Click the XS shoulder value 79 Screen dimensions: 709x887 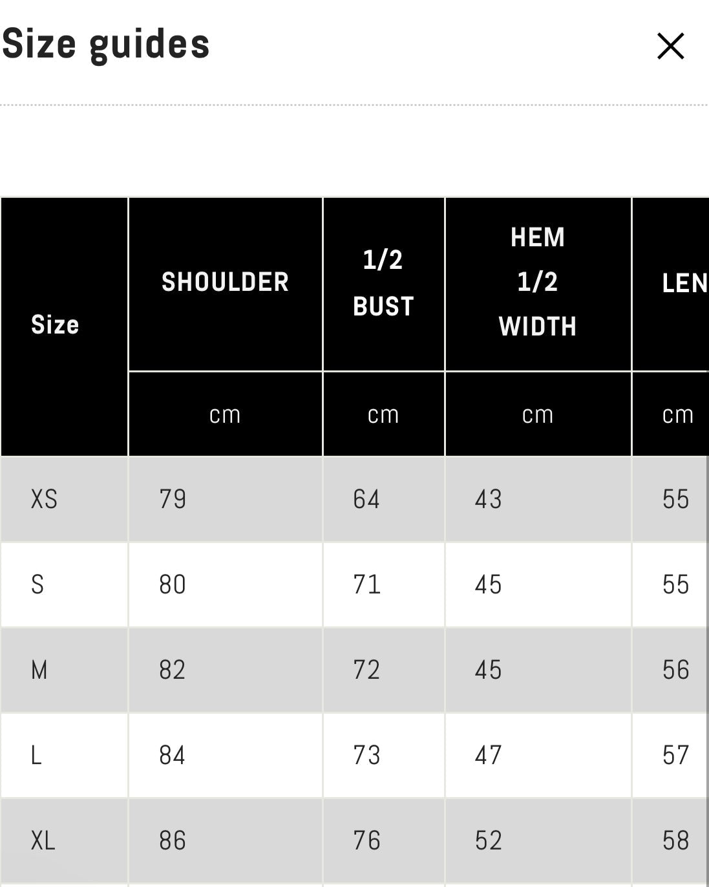(x=173, y=499)
